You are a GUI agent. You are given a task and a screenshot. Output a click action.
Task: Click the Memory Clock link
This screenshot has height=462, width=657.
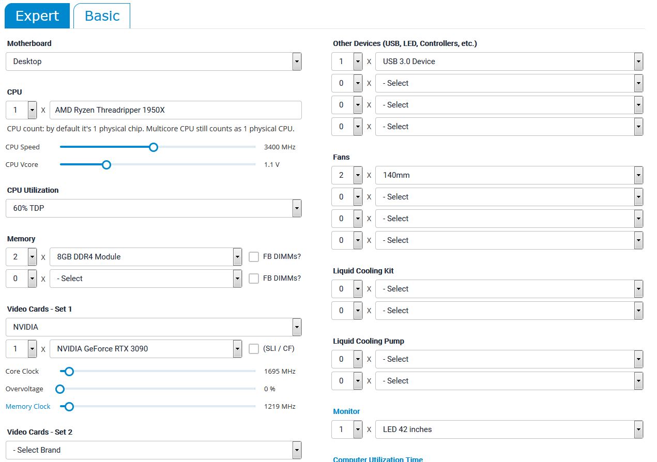click(x=28, y=407)
